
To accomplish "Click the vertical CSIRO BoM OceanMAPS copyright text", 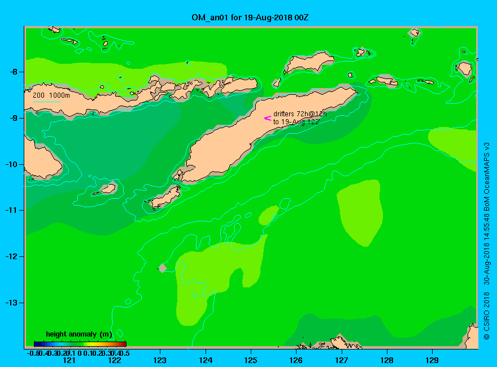I will coord(486,241).
